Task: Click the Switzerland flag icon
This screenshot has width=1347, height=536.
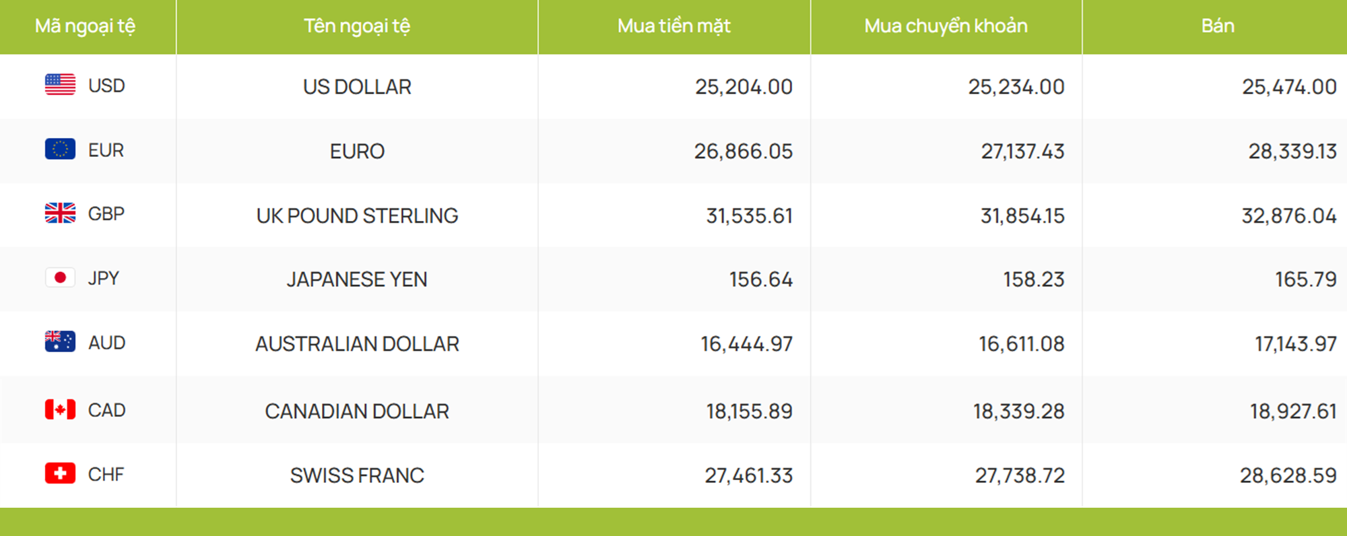Action: (x=60, y=473)
